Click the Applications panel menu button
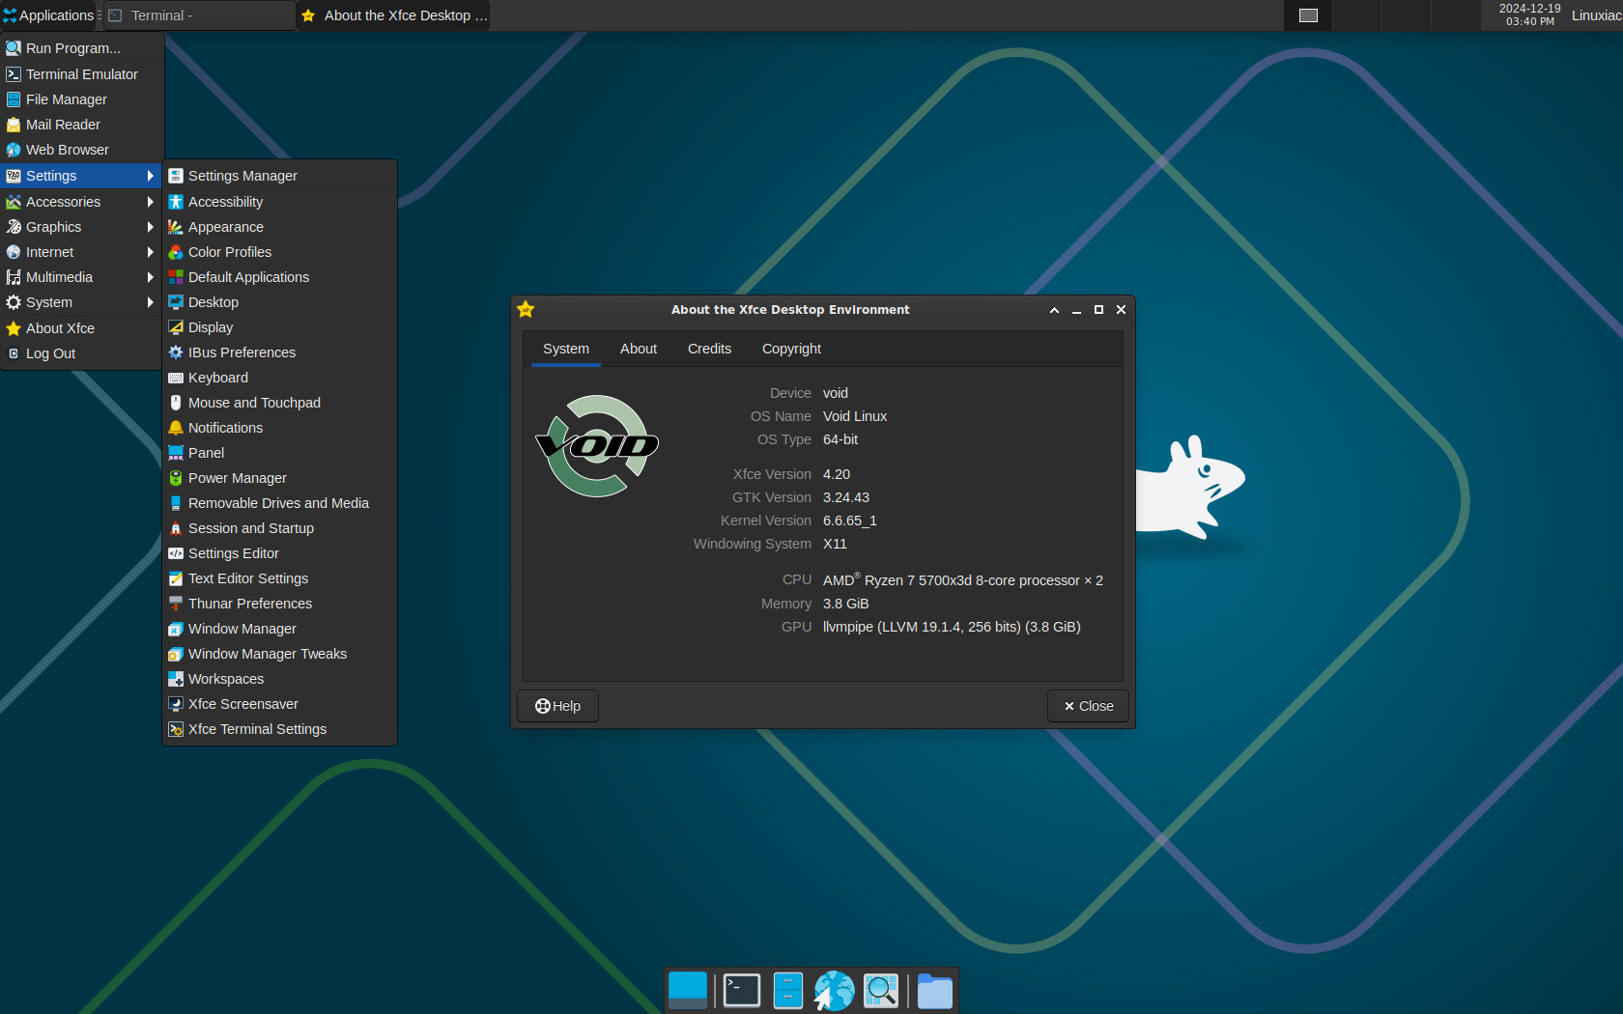Viewport: 1623px width, 1014px height. [48, 15]
